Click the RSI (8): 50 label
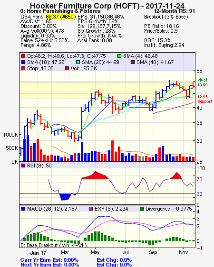This screenshot has height=267, width=214. click(x=39, y=166)
